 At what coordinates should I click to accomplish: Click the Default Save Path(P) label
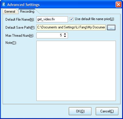click(20, 28)
